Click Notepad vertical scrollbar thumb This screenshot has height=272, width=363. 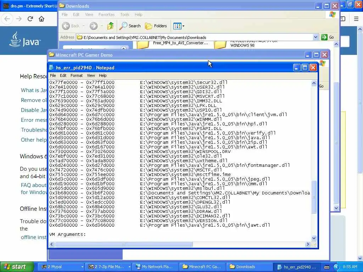point(314,197)
